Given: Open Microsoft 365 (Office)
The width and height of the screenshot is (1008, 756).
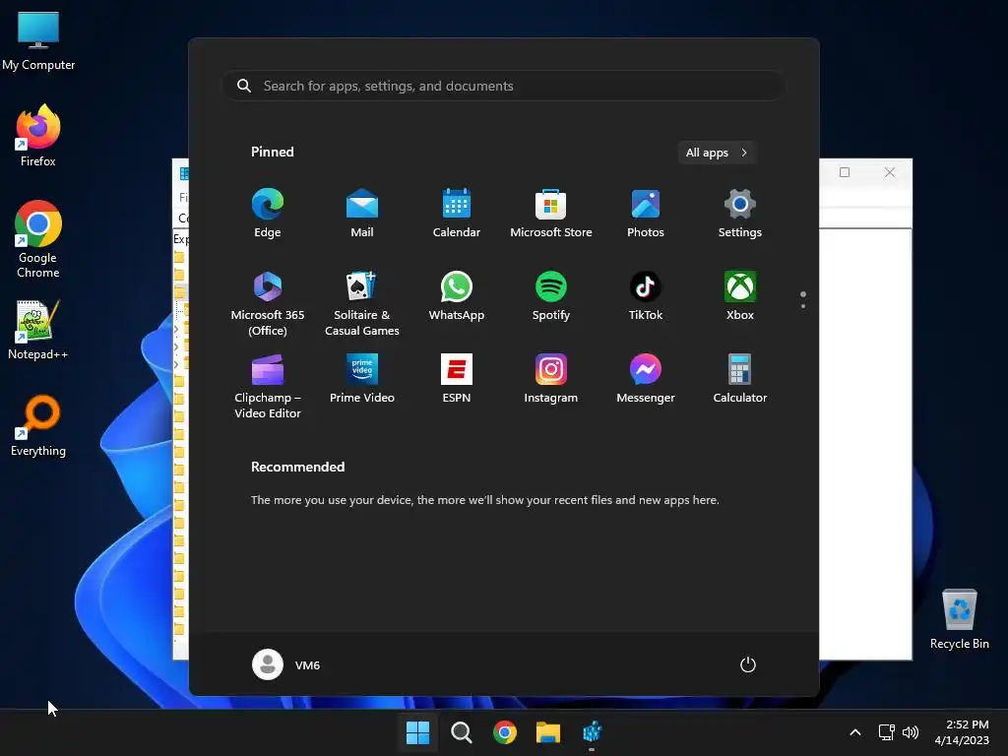Looking at the screenshot, I should tap(268, 303).
